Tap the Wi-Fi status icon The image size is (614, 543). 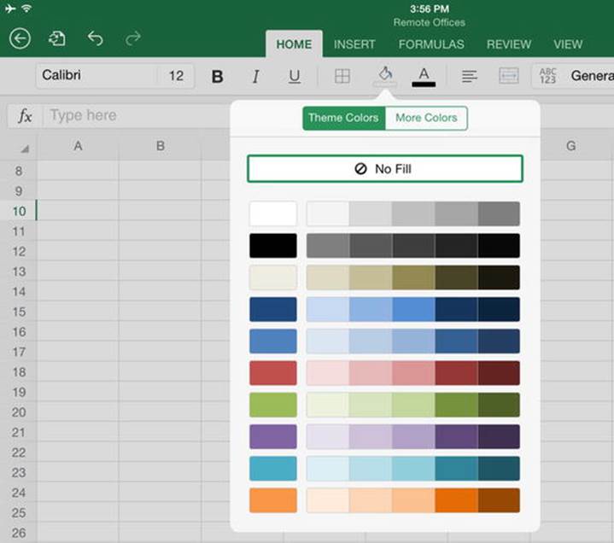[27, 8]
